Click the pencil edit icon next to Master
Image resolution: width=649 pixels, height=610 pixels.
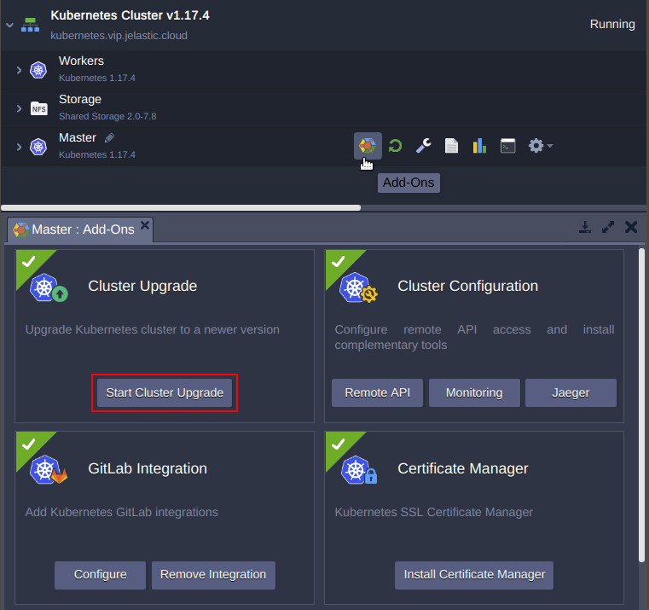click(109, 138)
